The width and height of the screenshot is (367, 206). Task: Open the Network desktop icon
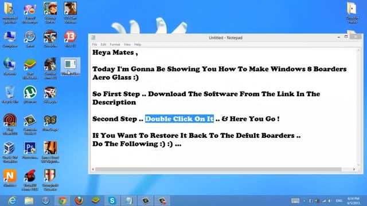(x=10, y=67)
